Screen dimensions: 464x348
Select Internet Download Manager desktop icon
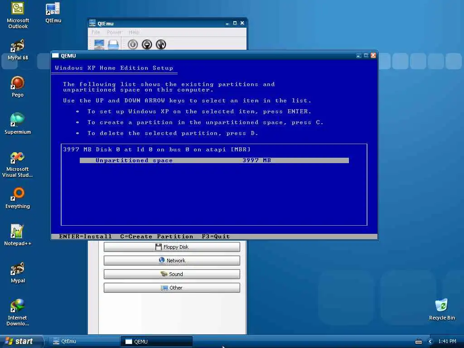click(x=18, y=313)
